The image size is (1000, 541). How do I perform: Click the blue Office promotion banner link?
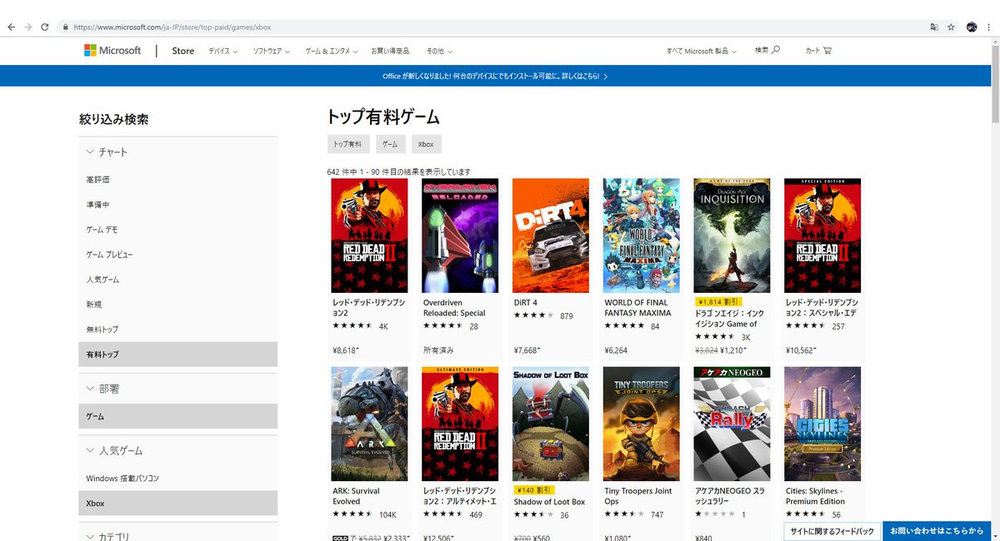(x=495, y=76)
